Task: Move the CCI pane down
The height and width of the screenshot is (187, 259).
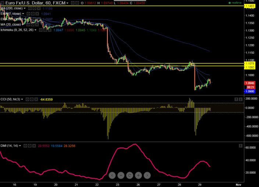Action: [x=241, y=99]
